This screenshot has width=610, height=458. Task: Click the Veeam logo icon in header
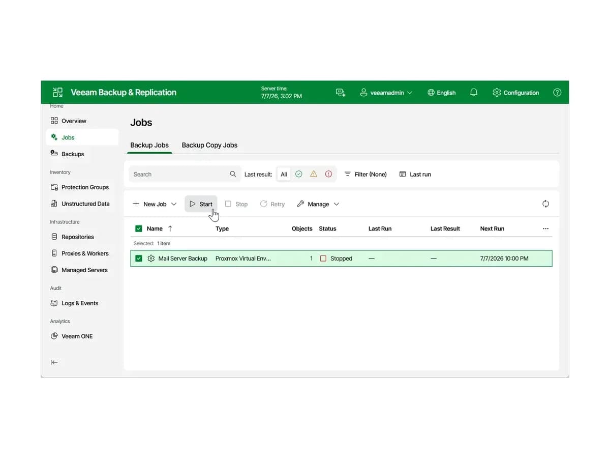(57, 92)
